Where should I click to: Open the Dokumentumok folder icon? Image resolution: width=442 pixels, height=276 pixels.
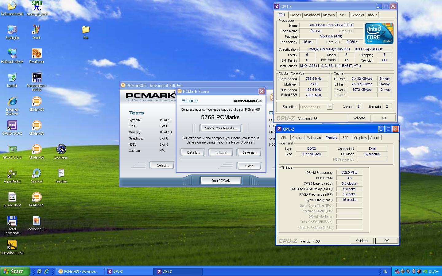(12, 8)
